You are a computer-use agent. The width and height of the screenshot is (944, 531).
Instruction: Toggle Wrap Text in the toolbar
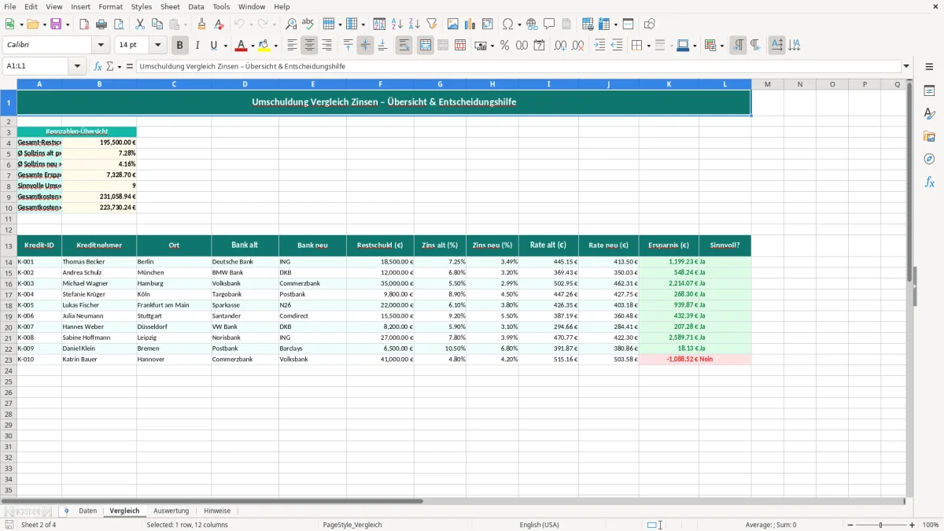click(404, 46)
